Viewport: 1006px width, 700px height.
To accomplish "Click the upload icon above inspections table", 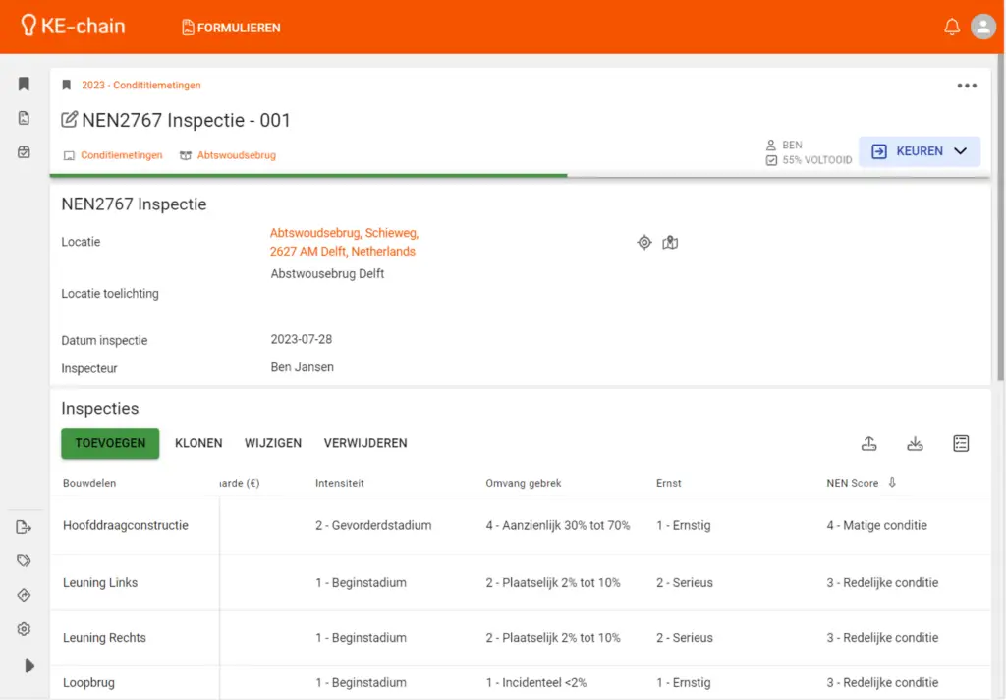I will (x=868, y=443).
